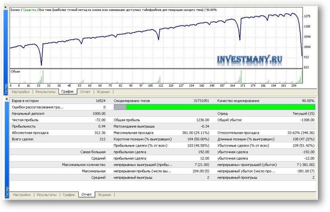Select relative drawdown value 33.63% (348.36)
This screenshot has width=330, height=212.
coord(301,133)
